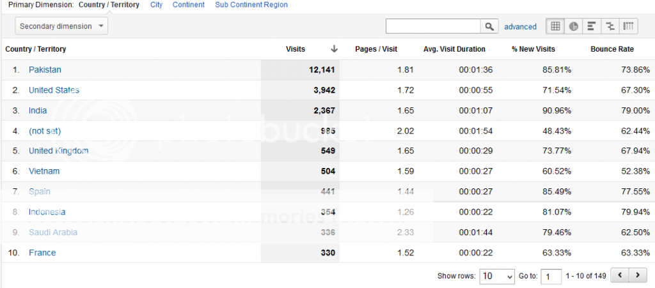Click the search magnifier button

[489, 26]
